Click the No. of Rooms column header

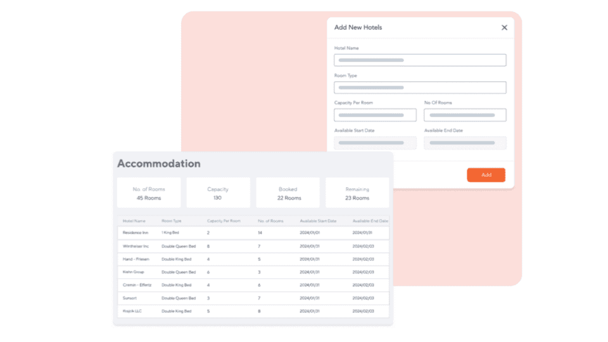[270, 221]
